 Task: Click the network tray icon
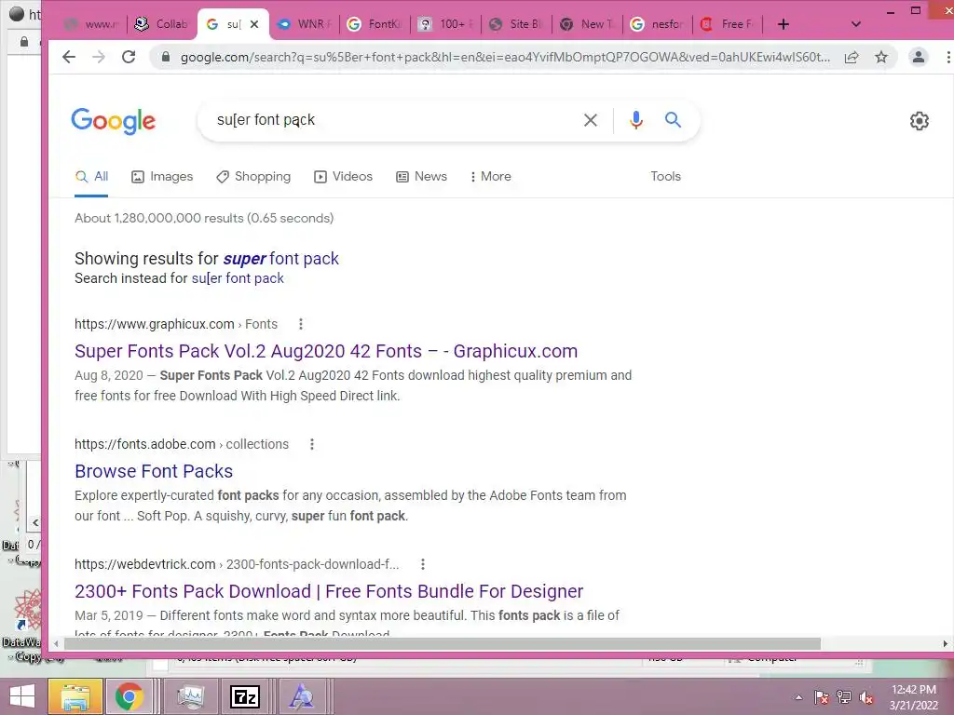pyautogui.click(x=844, y=697)
